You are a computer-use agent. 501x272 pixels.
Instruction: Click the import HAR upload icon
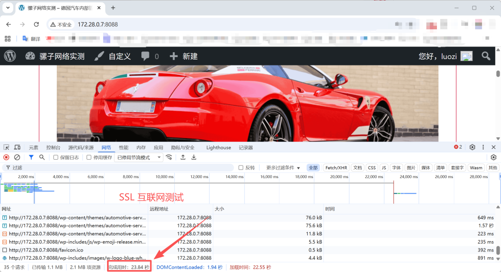(183, 157)
